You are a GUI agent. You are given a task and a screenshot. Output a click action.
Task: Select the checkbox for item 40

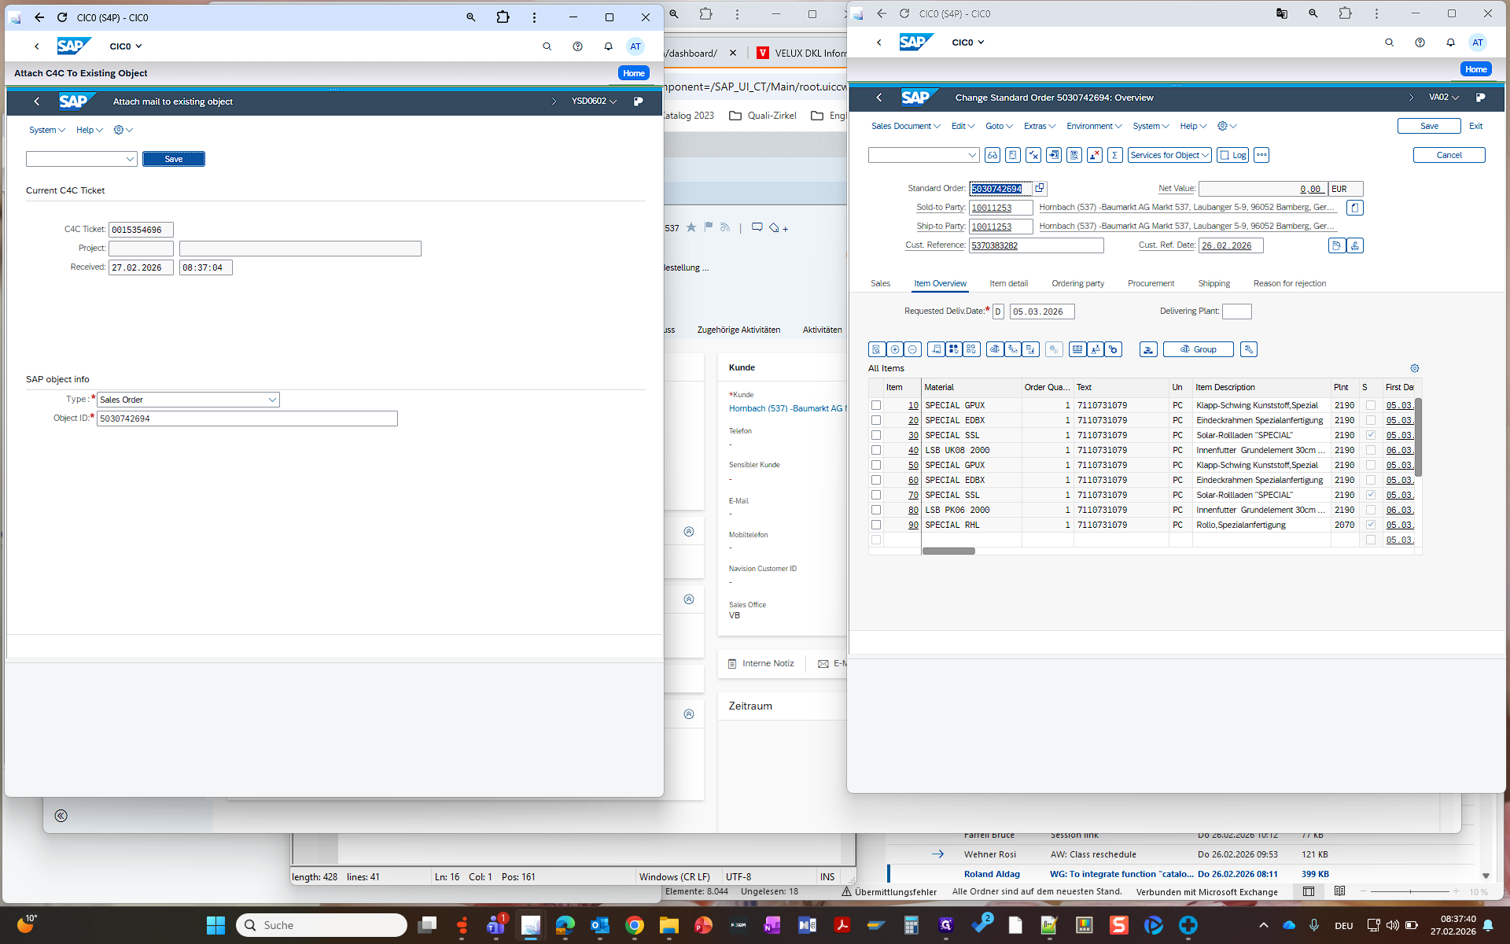coord(875,450)
